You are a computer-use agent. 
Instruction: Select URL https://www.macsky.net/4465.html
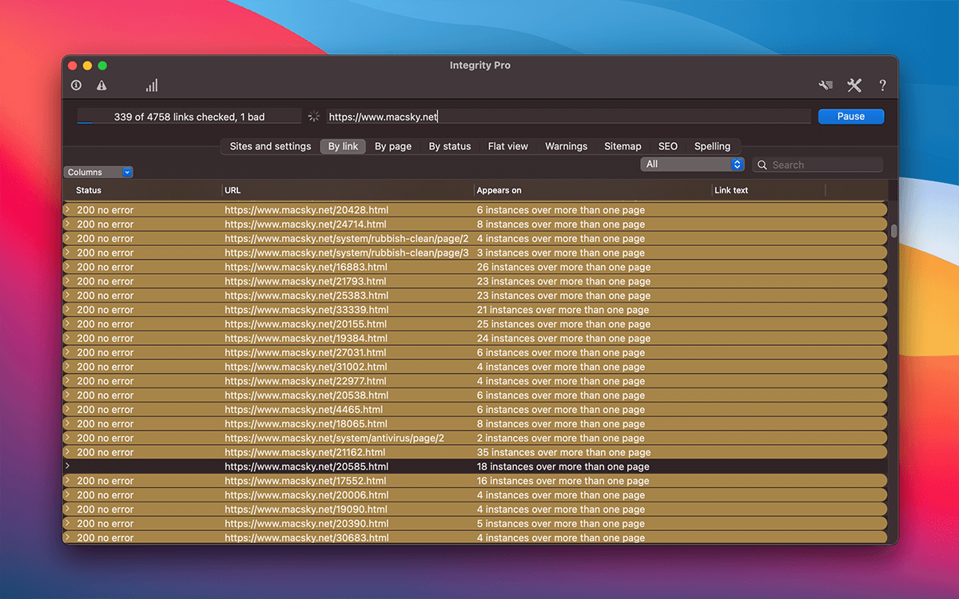point(304,410)
